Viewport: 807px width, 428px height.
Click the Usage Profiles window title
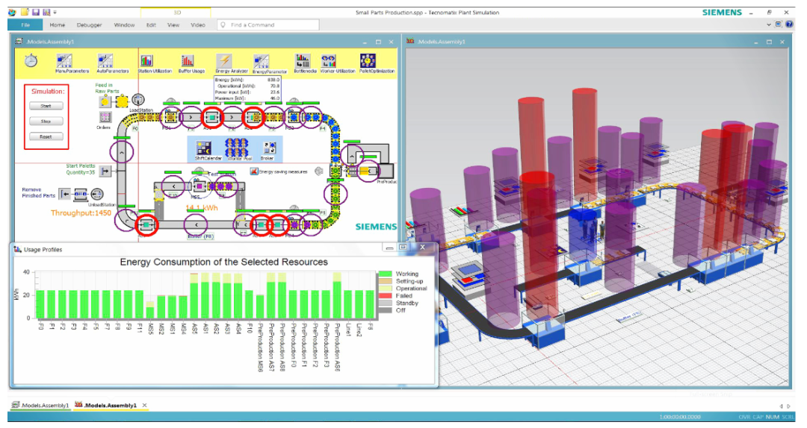pos(43,250)
